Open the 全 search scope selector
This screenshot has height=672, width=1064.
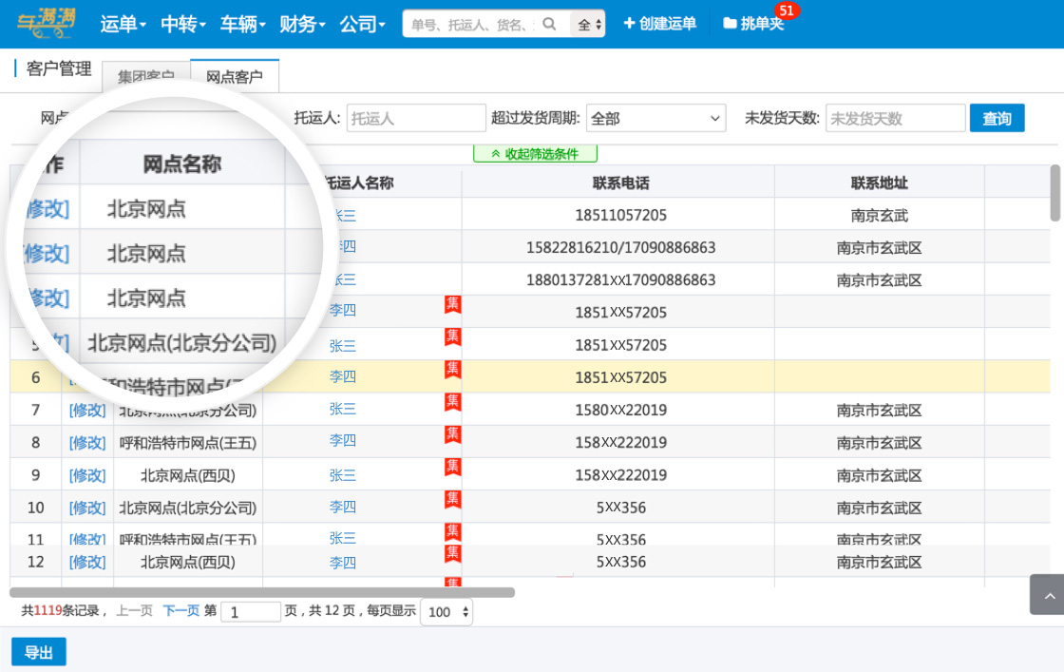click(589, 25)
